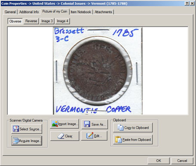
Task: Click the Select Source scanner icon
Action: coord(16,129)
